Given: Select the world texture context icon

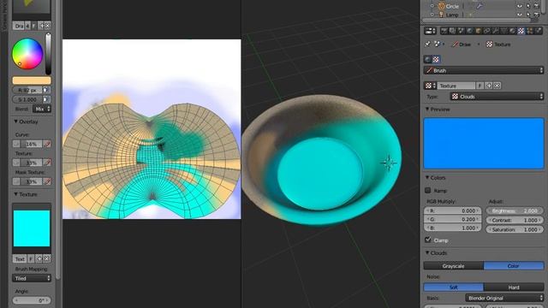Looking at the screenshot, I should coord(427,59).
